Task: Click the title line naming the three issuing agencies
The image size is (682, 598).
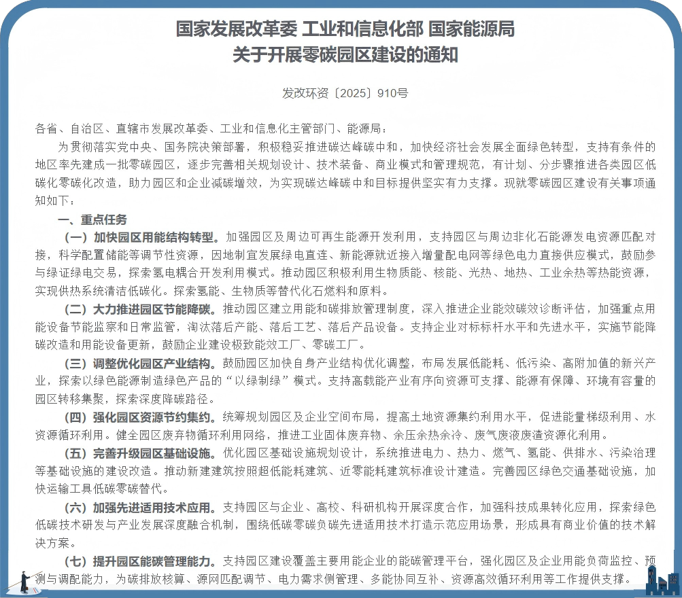Action: coord(345,29)
